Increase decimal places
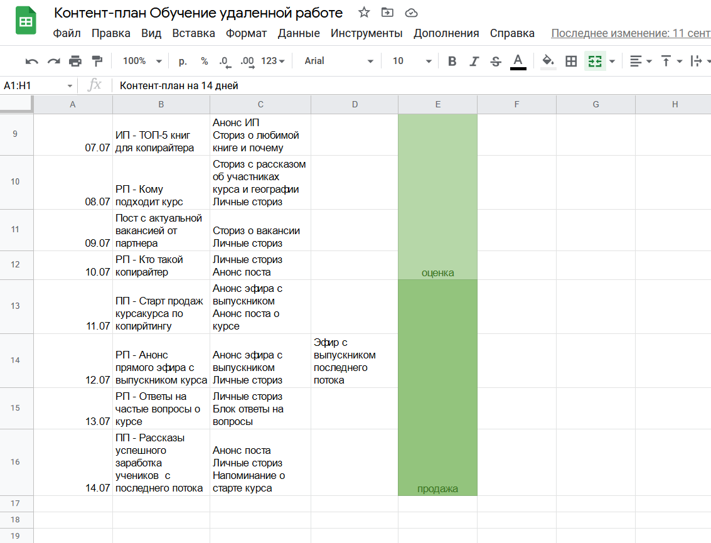The width and height of the screenshot is (711, 543). point(247,61)
